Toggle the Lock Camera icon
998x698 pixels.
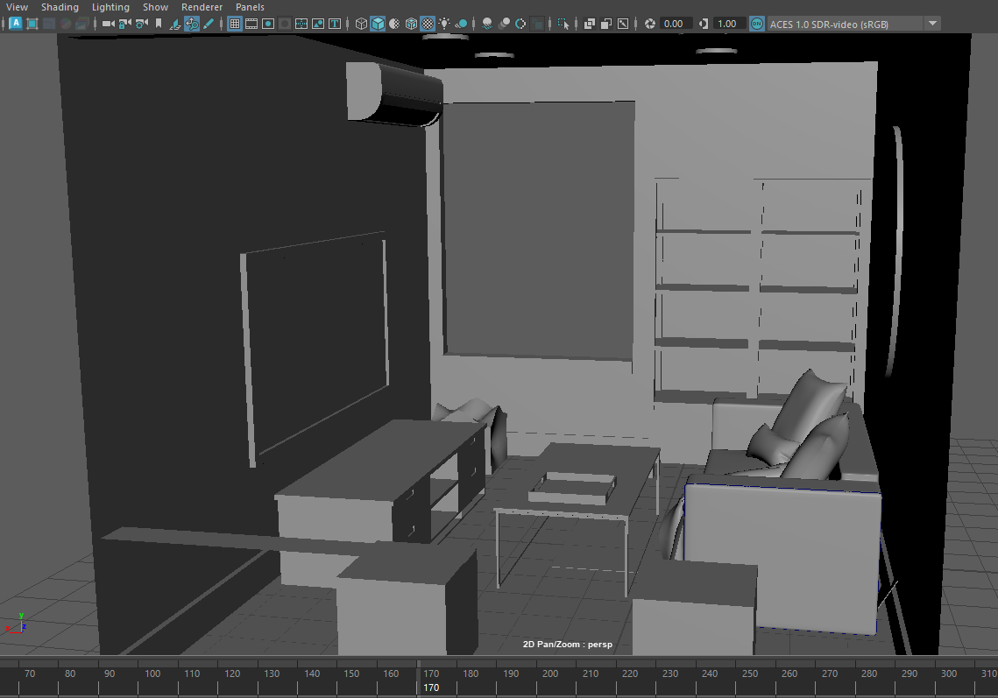[x=125, y=24]
